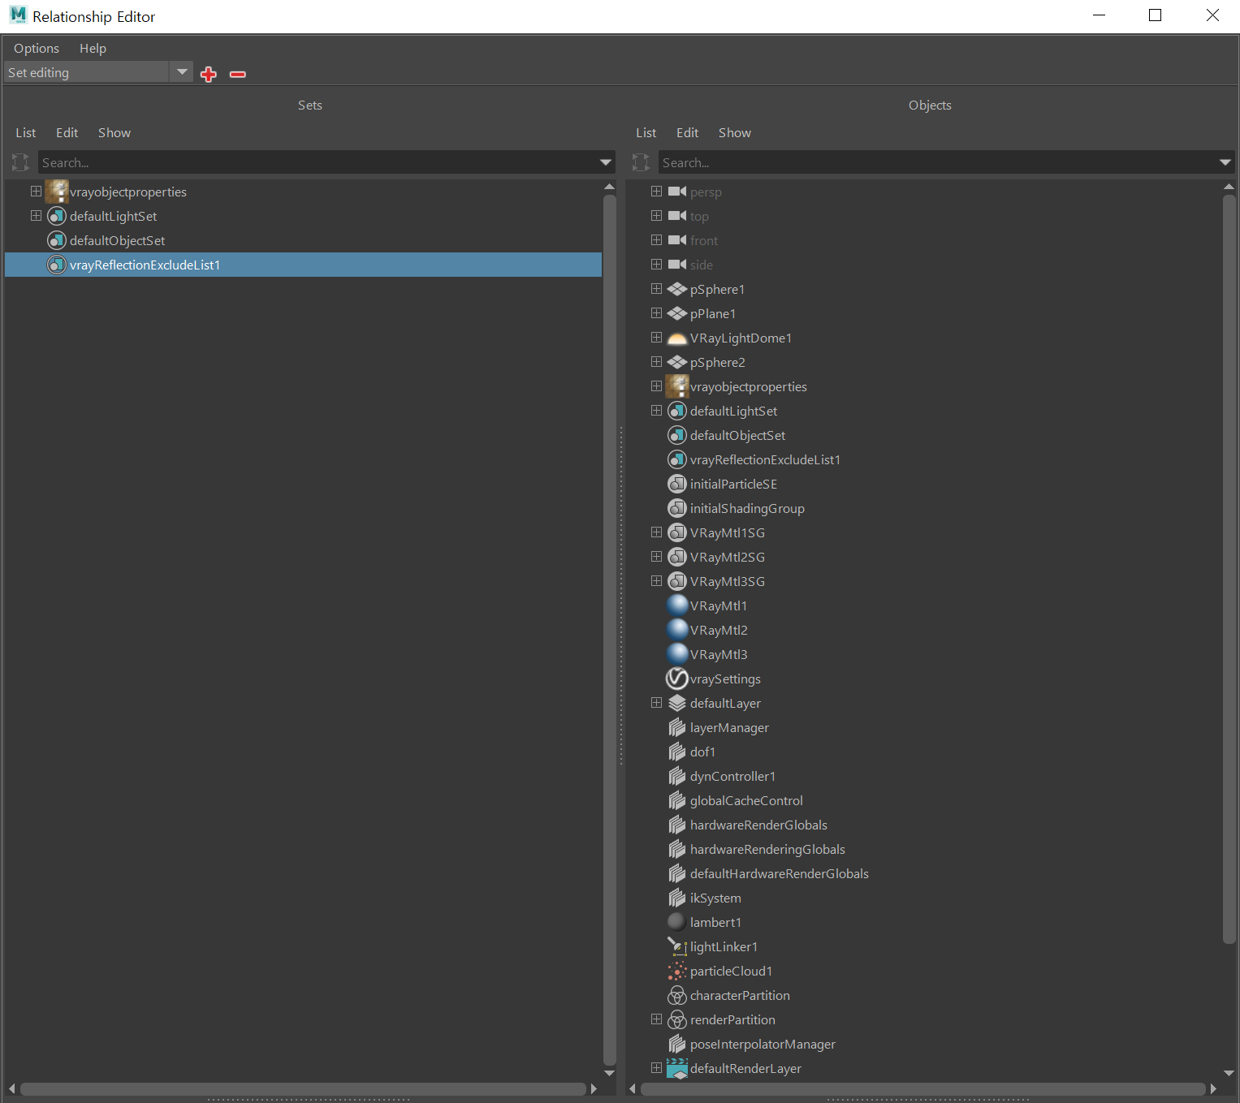Select ikSystem in the Objects list

[x=715, y=898]
